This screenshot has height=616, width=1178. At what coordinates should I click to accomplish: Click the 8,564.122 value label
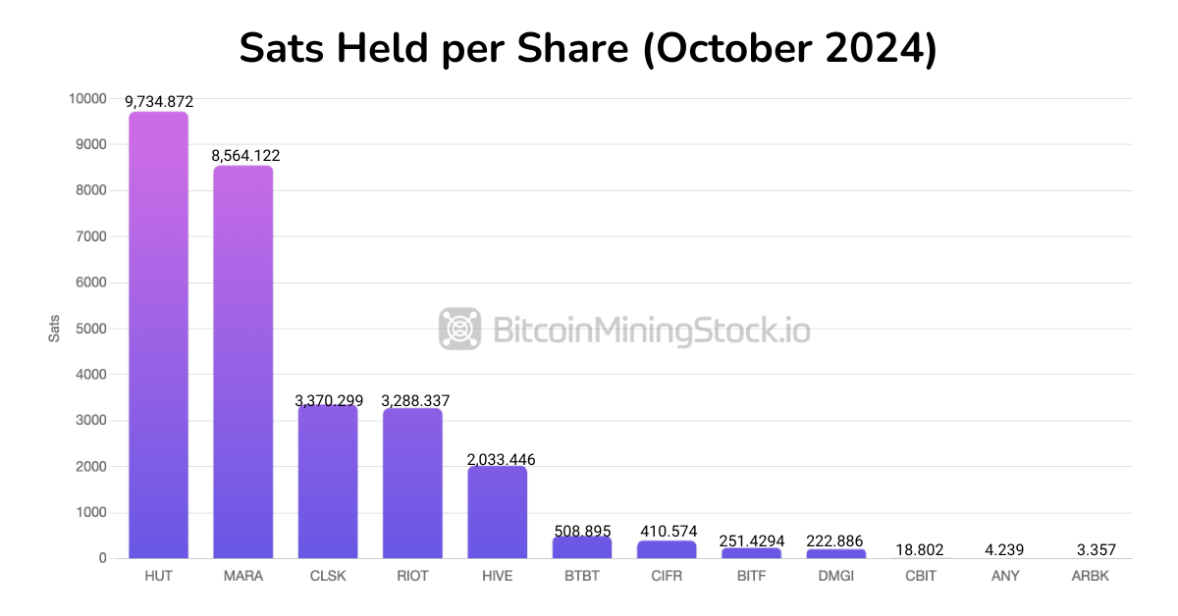pyautogui.click(x=245, y=155)
